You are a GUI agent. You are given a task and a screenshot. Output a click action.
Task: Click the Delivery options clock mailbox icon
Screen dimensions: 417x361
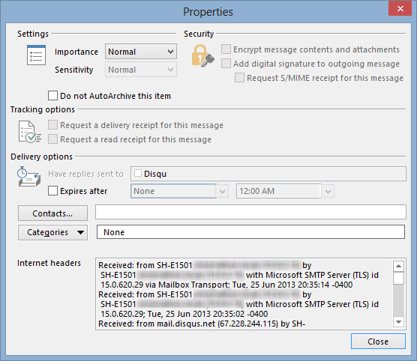click(29, 177)
